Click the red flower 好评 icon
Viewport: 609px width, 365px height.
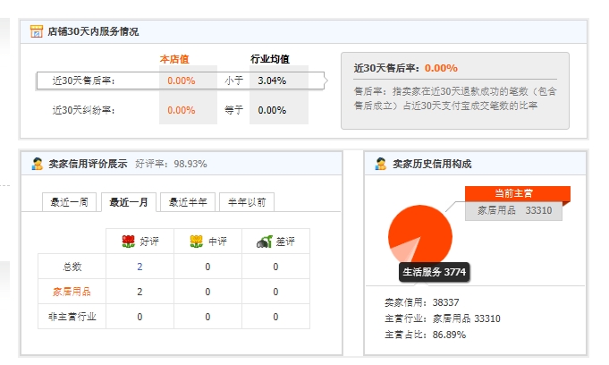pos(128,242)
